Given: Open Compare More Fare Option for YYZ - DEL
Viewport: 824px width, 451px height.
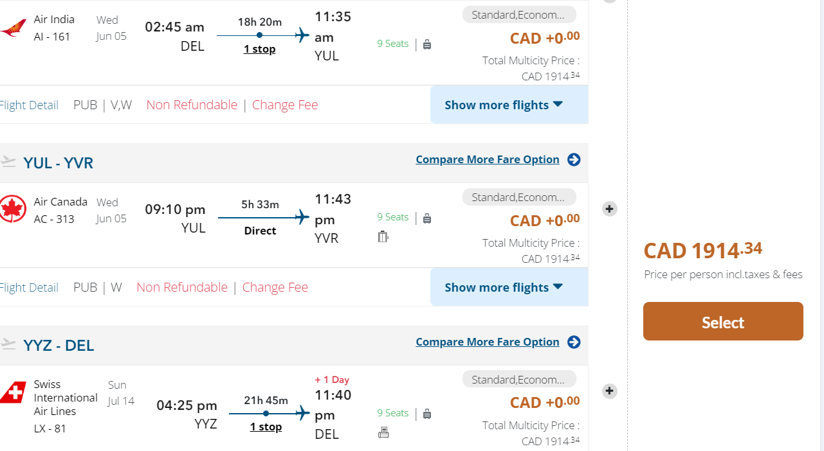Looking at the screenshot, I should pyautogui.click(x=487, y=342).
